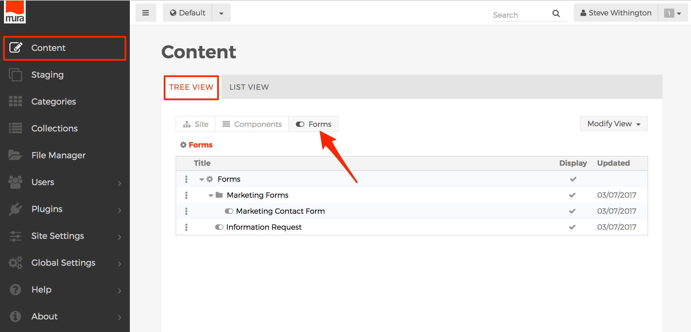Click the Collections list icon in the sidebar
The width and height of the screenshot is (691, 332).
point(15,128)
